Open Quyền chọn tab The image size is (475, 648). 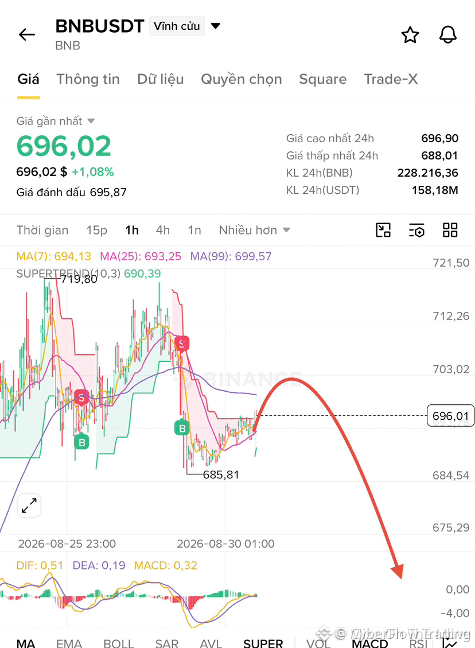pyautogui.click(x=242, y=79)
